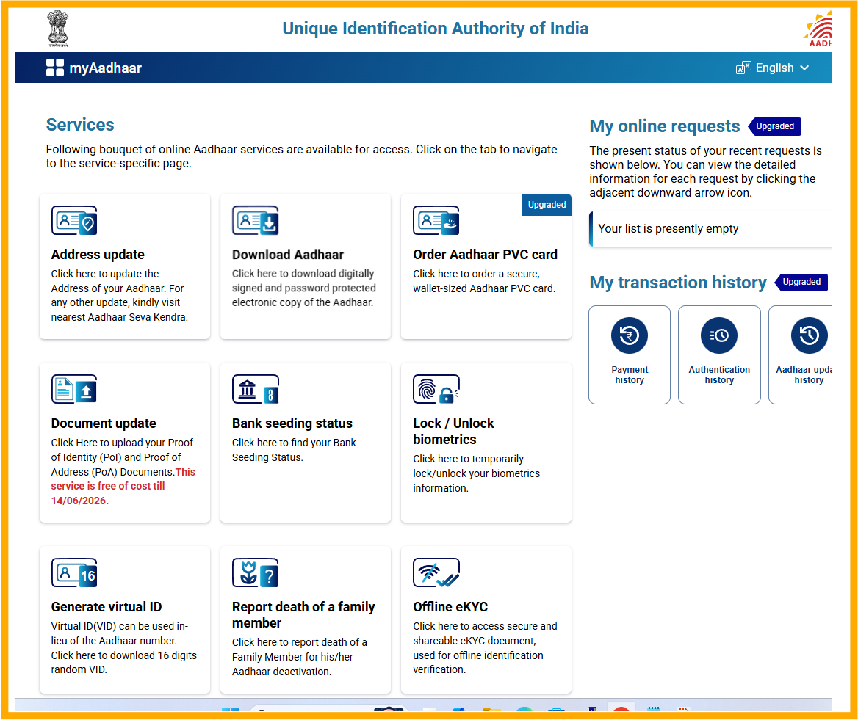Click the Bank seeding status icon

255,389
